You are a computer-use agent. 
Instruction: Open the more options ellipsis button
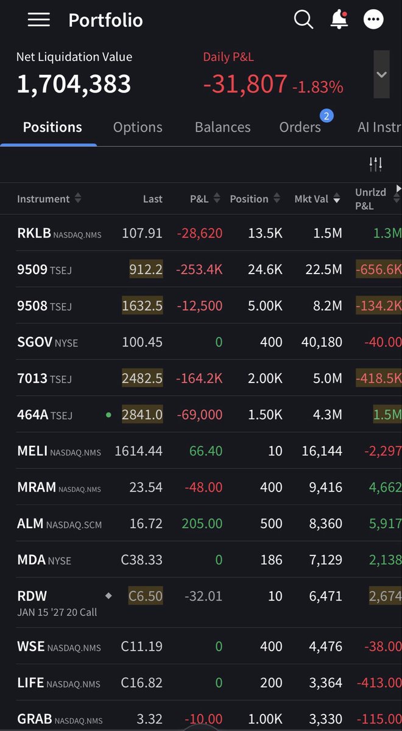(374, 19)
